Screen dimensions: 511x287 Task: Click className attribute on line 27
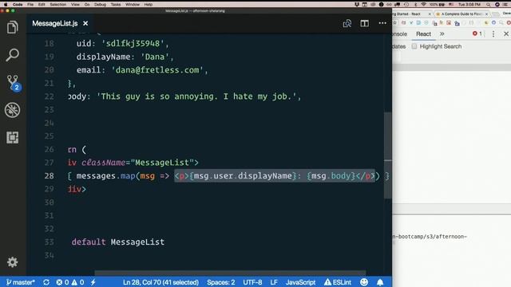[x=104, y=163]
